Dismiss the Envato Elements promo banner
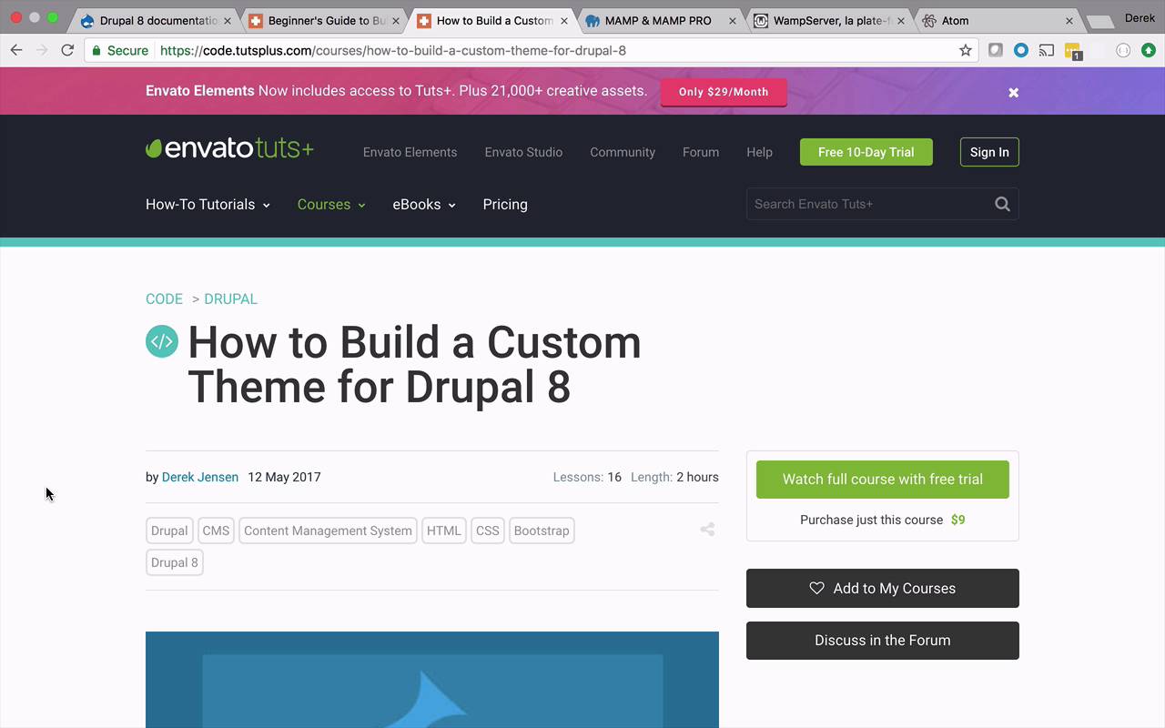The height and width of the screenshot is (728, 1165). [1013, 92]
